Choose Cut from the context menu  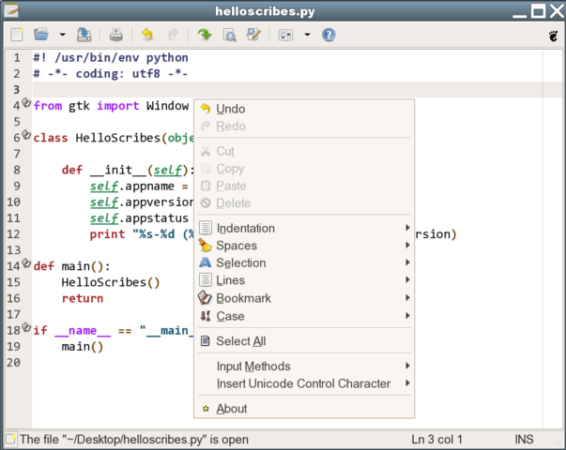click(304, 151)
